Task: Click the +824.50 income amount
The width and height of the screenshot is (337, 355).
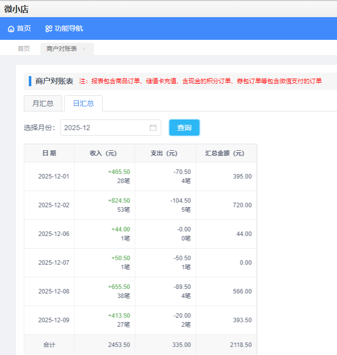Action: pyautogui.click(x=119, y=201)
